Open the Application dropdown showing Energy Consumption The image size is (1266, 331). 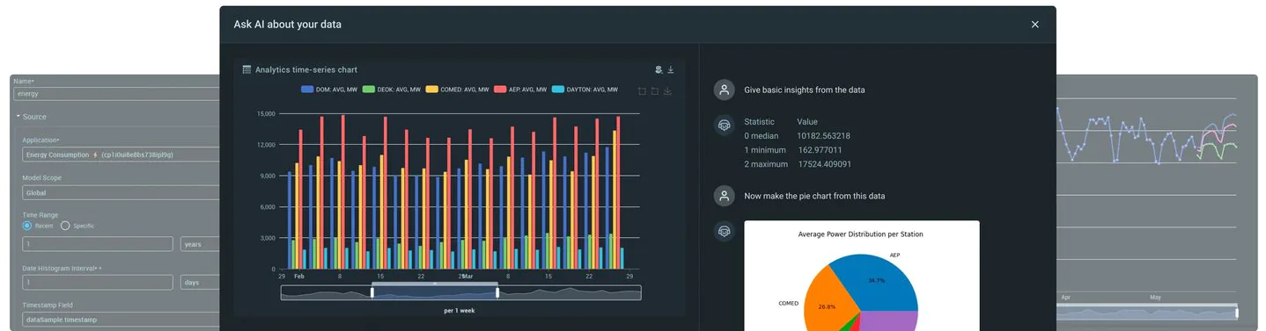point(121,155)
